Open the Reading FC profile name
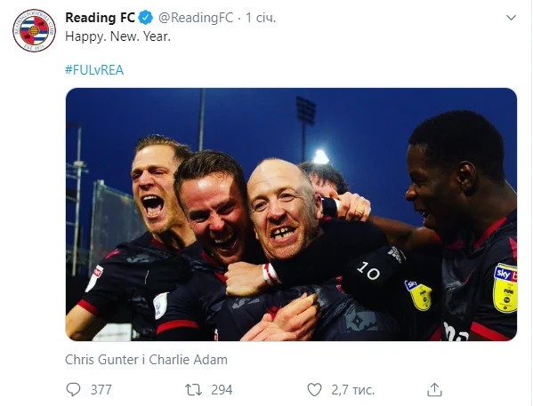Viewport: 533px width, 406px height. pyautogui.click(x=100, y=18)
